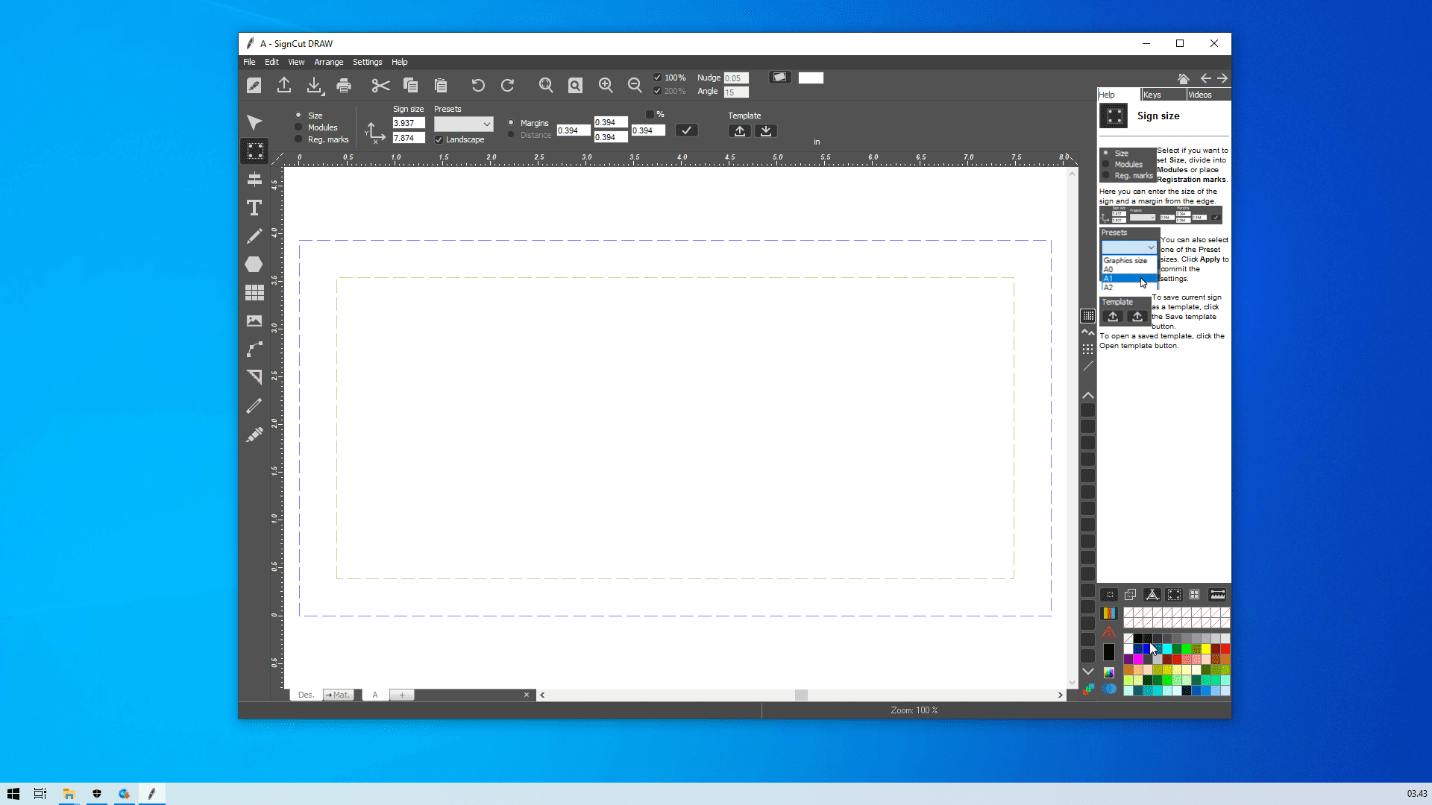Click the Home icon in help panel
This screenshot has height=805, width=1432.
point(1183,78)
